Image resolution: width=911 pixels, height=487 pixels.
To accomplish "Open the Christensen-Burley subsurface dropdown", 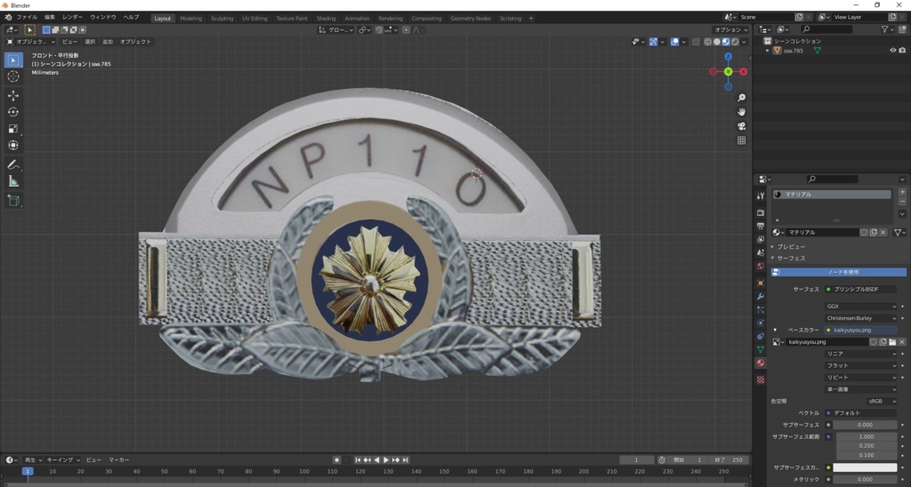I will (861, 318).
